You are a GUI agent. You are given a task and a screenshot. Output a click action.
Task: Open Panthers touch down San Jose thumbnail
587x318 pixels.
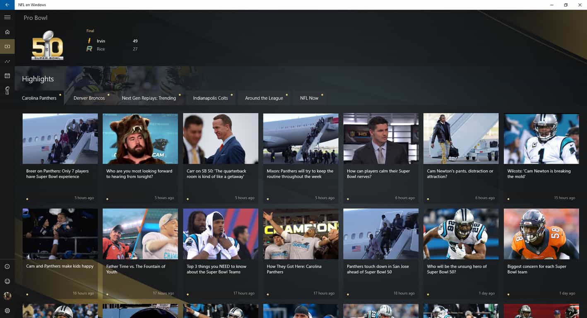(381, 234)
